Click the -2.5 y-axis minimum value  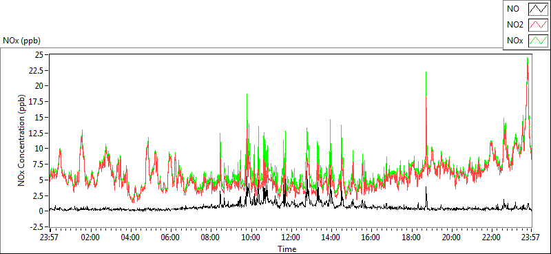[x=37, y=226]
